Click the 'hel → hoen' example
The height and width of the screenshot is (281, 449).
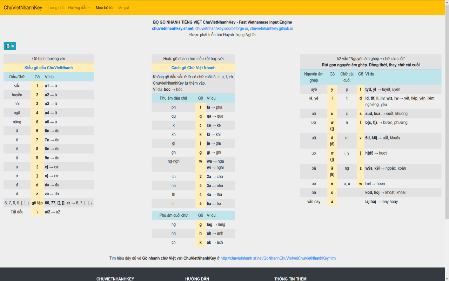pyautogui.click(x=375, y=184)
